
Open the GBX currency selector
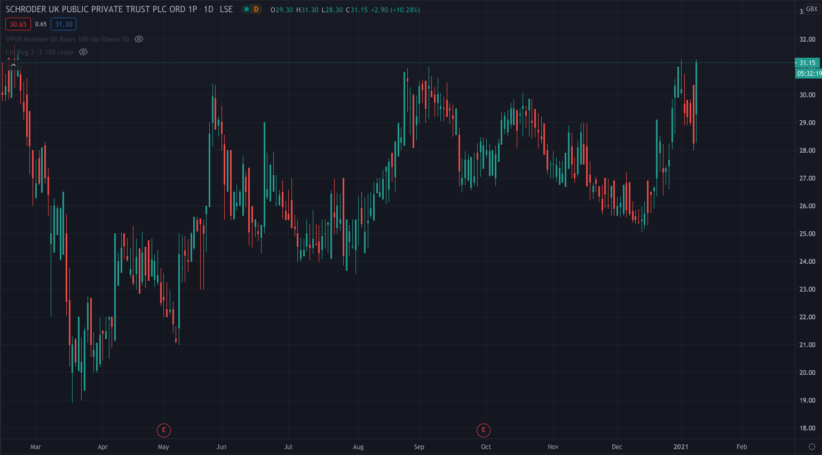(x=811, y=9)
